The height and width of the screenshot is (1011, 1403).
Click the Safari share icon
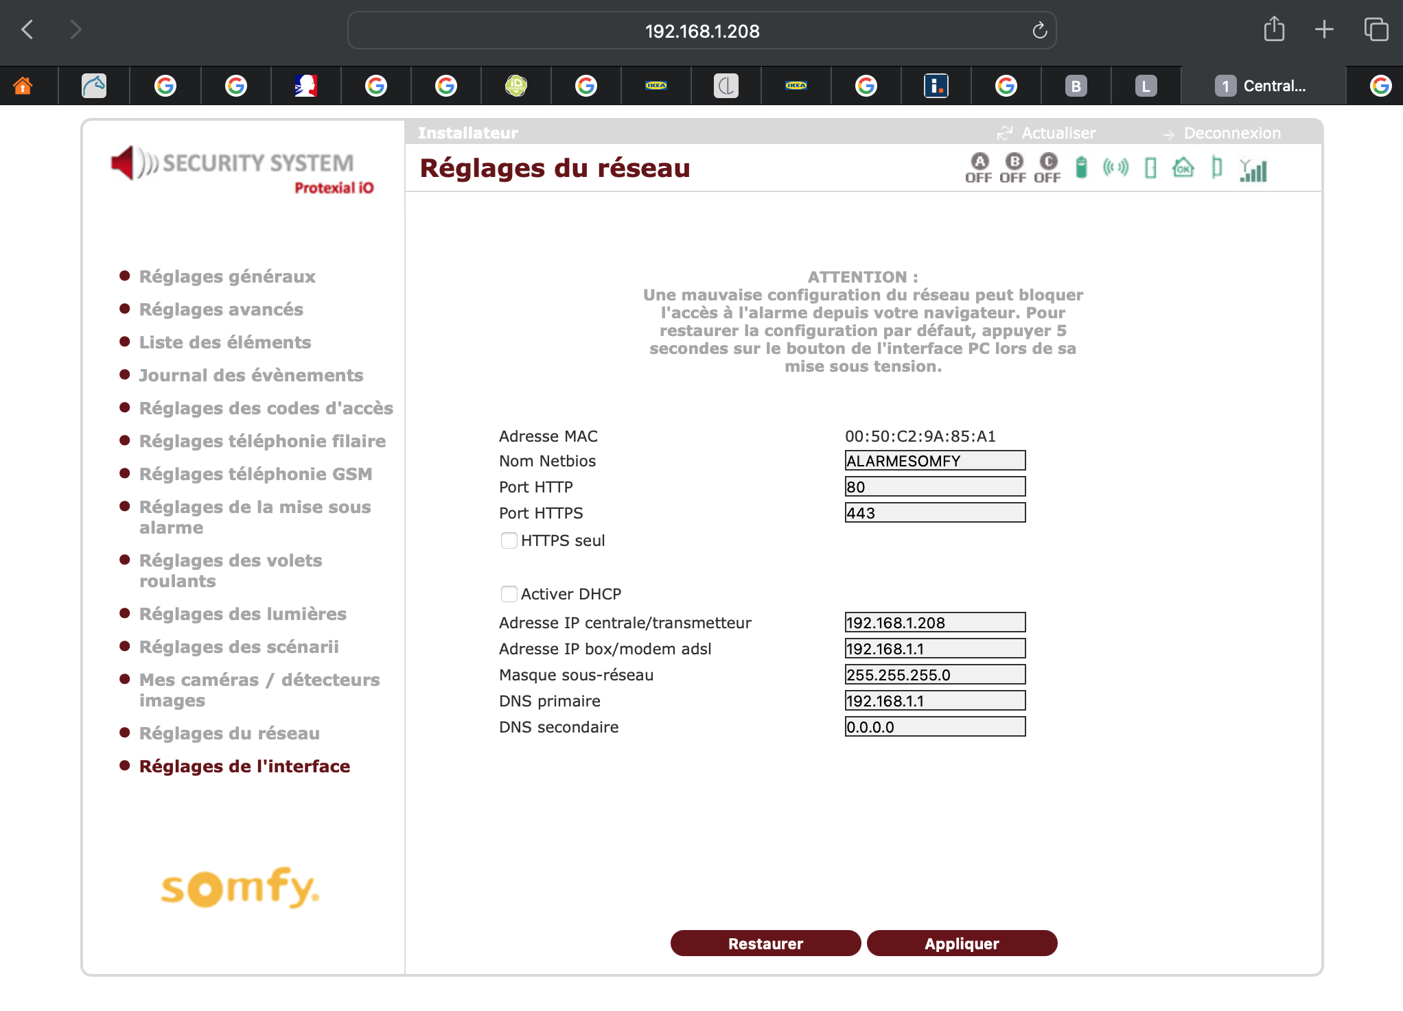coord(1274,29)
